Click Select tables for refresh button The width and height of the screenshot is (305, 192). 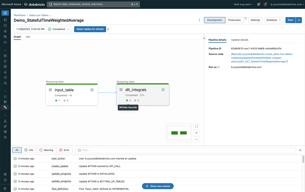point(90,29)
